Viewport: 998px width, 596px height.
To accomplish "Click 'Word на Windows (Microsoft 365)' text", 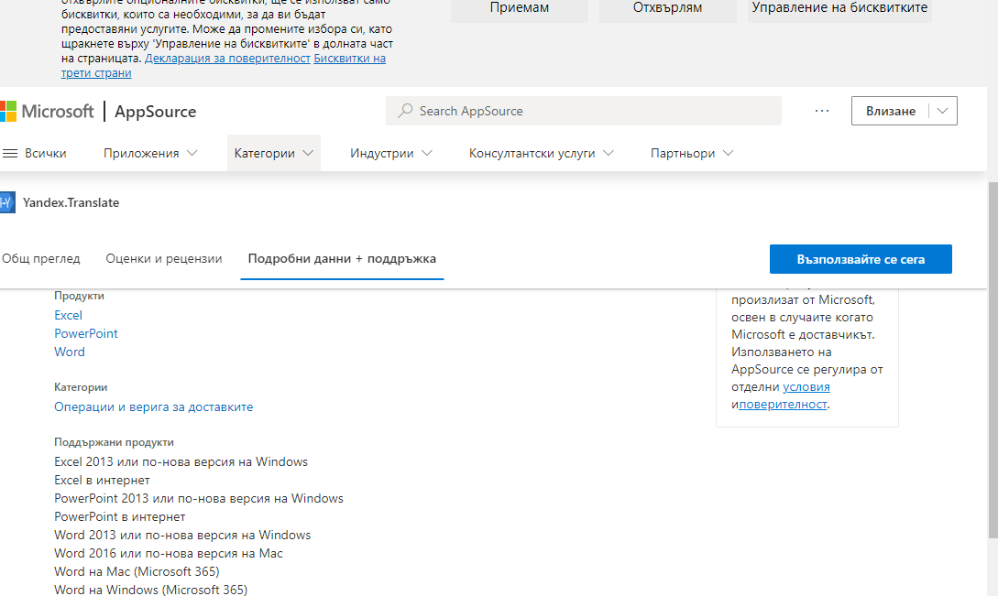I will point(151,590).
